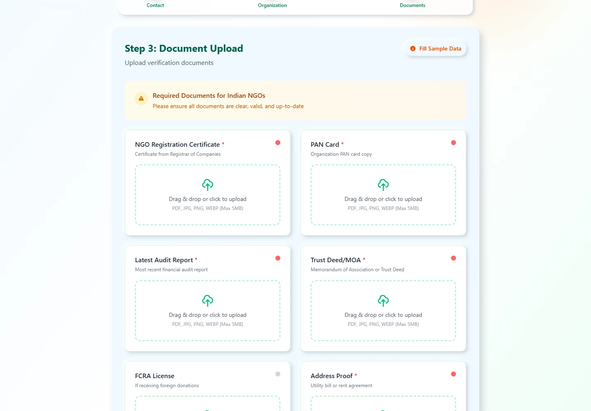The image size is (591, 411).
Task: Click the 'PAN Card' title
Action: [x=325, y=145]
